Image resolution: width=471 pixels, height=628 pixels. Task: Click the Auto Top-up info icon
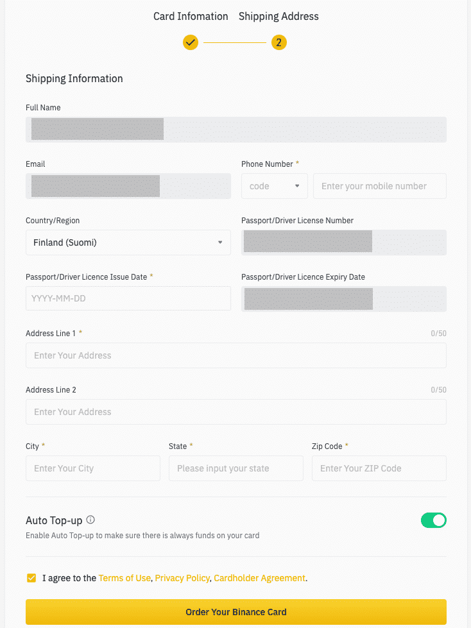point(90,520)
